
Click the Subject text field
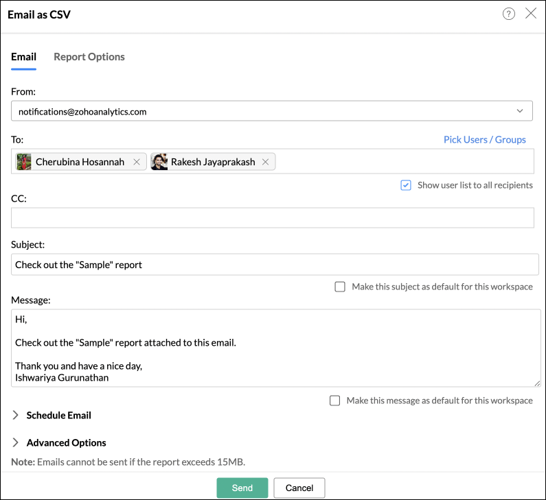[x=272, y=265]
